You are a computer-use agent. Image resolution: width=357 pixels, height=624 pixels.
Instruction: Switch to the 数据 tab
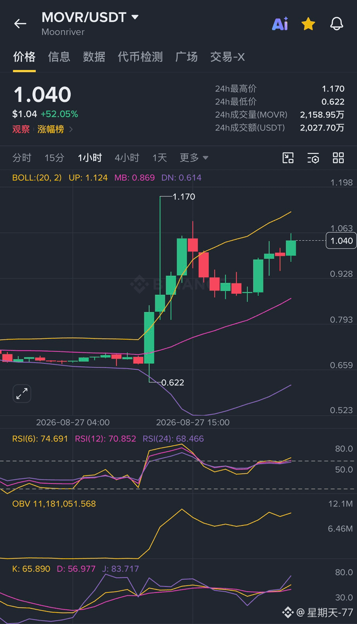(94, 57)
